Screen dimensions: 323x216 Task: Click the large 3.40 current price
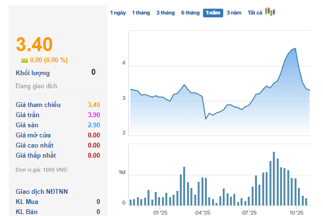click(34, 44)
